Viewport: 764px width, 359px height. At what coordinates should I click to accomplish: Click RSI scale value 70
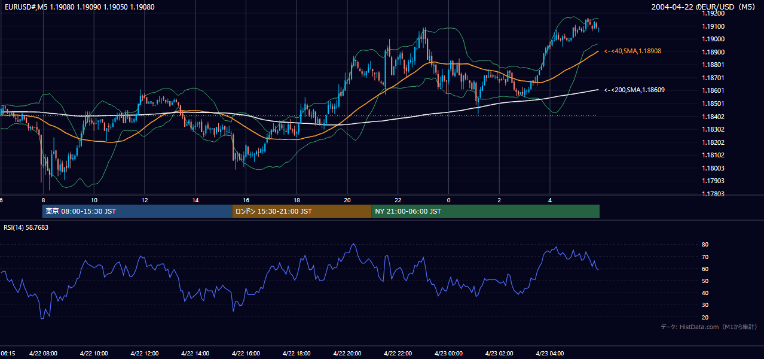705,257
